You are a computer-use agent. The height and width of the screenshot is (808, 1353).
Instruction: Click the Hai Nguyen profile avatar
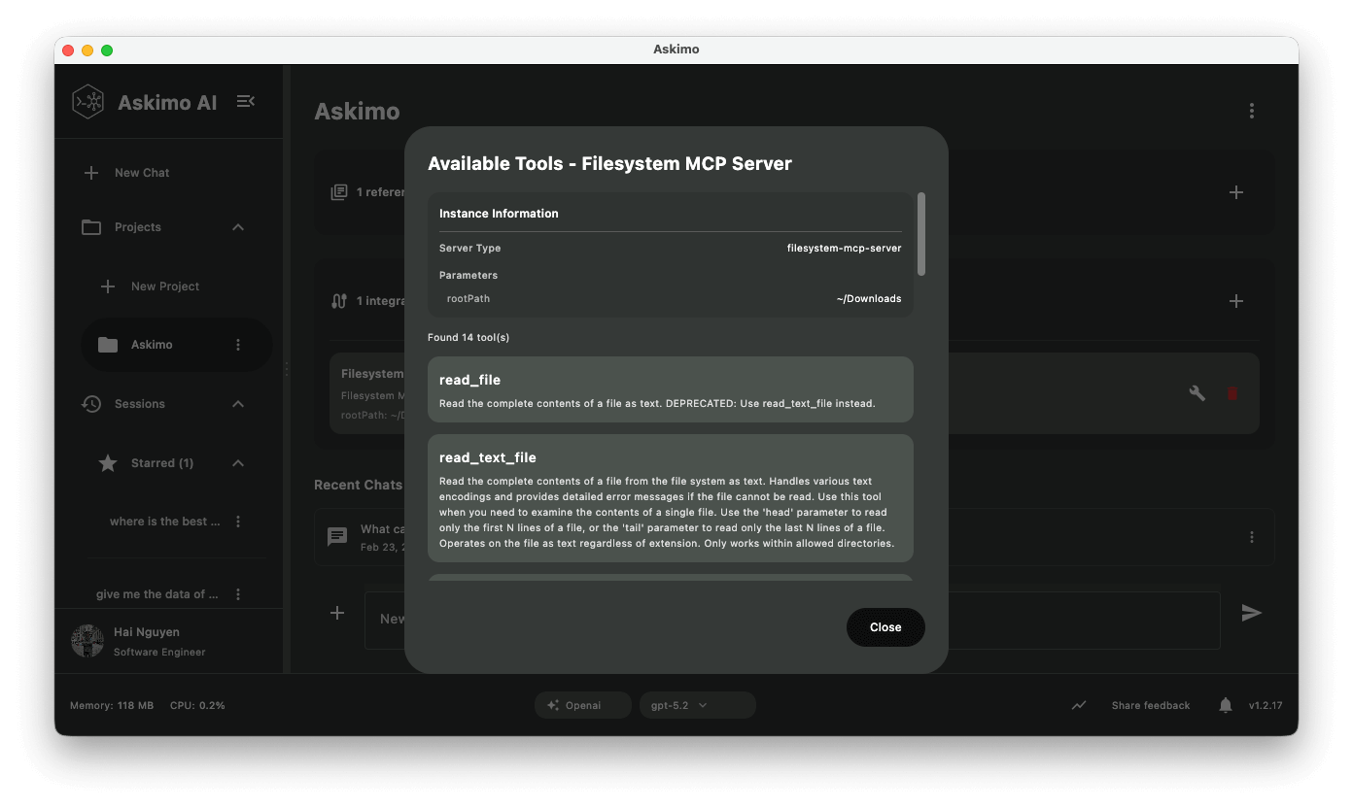click(x=87, y=641)
